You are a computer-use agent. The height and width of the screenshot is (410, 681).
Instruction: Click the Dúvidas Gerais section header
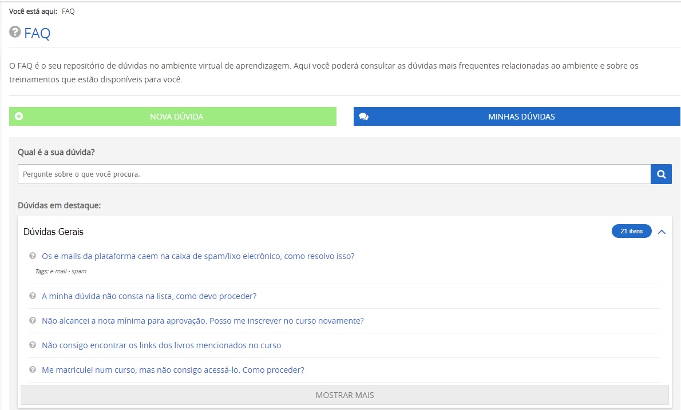tap(53, 232)
